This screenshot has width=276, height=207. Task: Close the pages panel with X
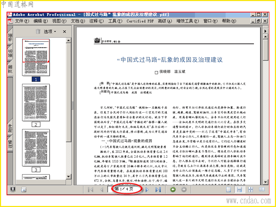point(65,31)
